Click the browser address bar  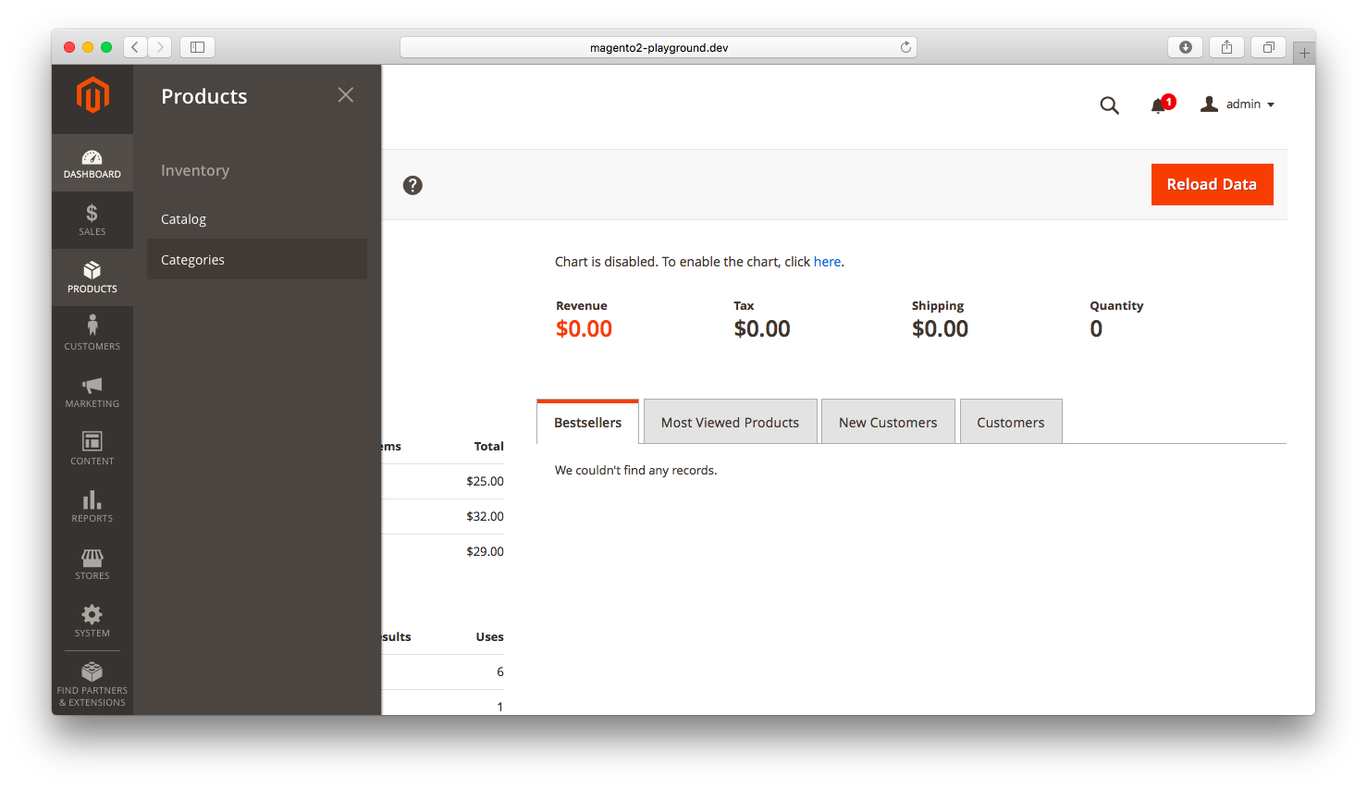[657, 46]
